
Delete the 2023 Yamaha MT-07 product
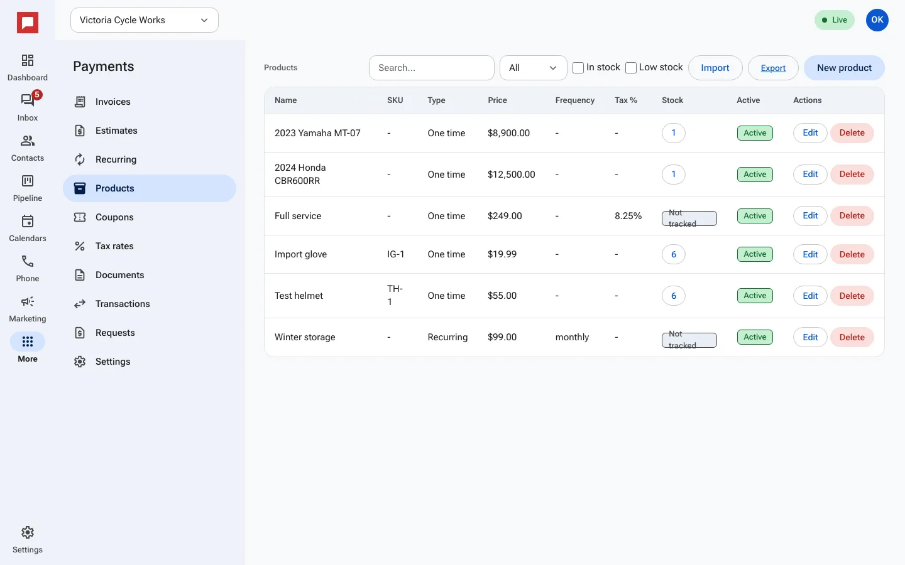852,133
